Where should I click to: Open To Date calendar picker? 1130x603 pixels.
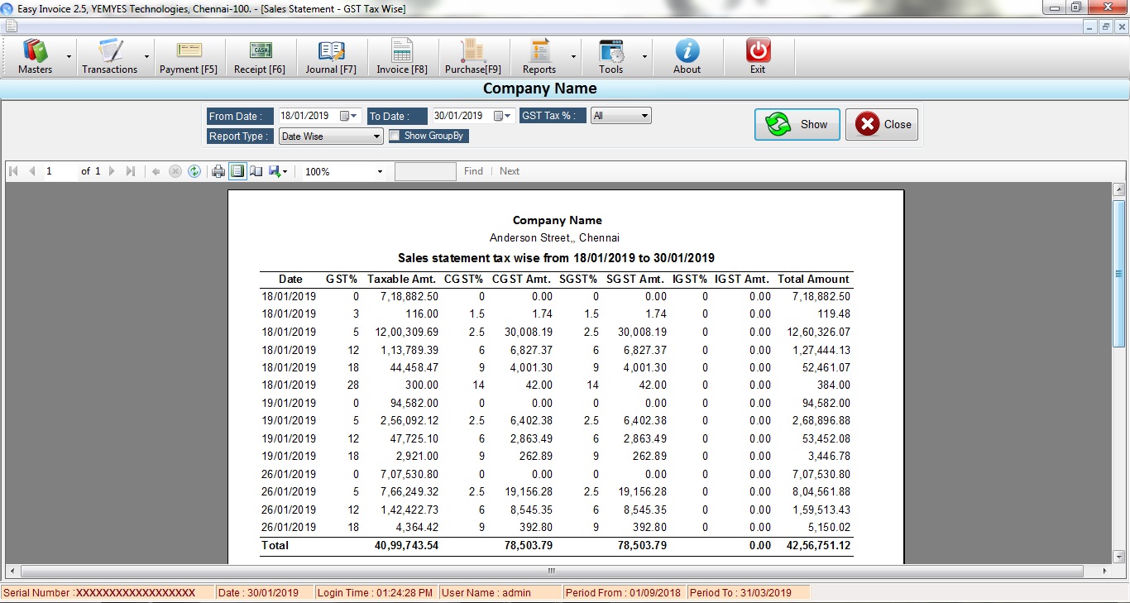pyautogui.click(x=503, y=116)
